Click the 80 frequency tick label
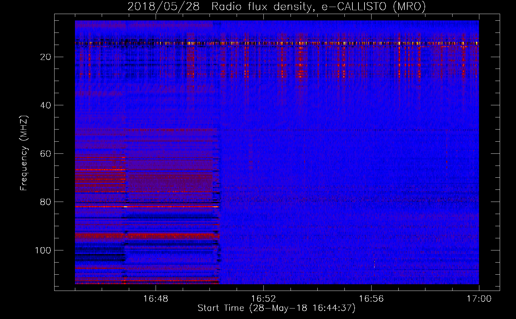Viewport: 516px width, 319px height. pos(46,202)
